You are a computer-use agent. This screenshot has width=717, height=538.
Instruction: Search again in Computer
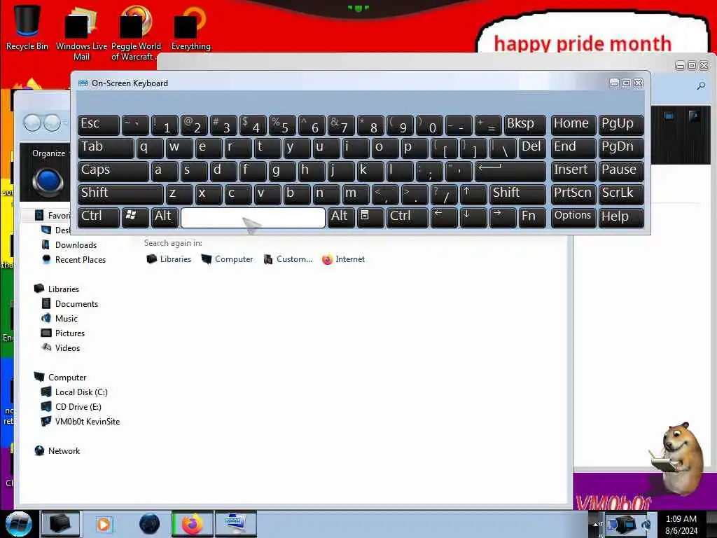click(227, 259)
